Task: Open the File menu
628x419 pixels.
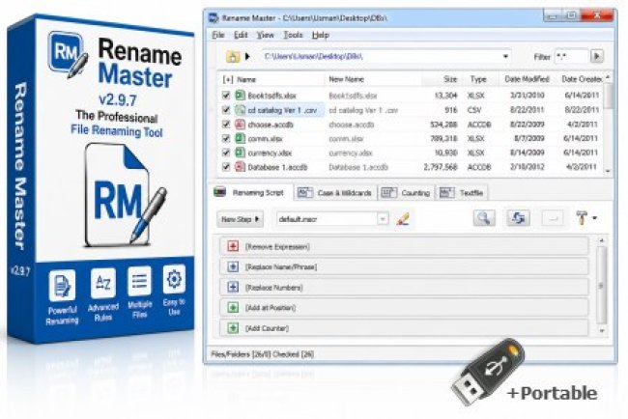Action: coord(218,35)
